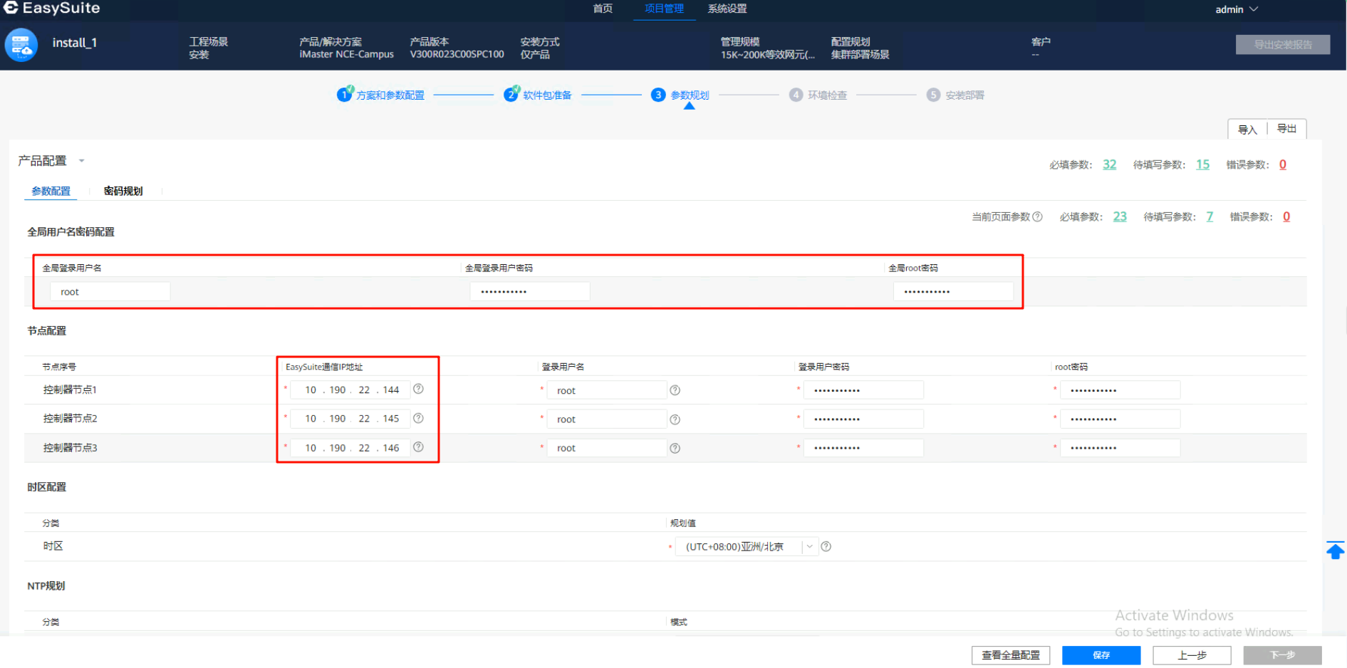This screenshot has width=1347, height=668.
Task: Go to the home page menu
Action: pyautogui.click(x=603, y=9)
